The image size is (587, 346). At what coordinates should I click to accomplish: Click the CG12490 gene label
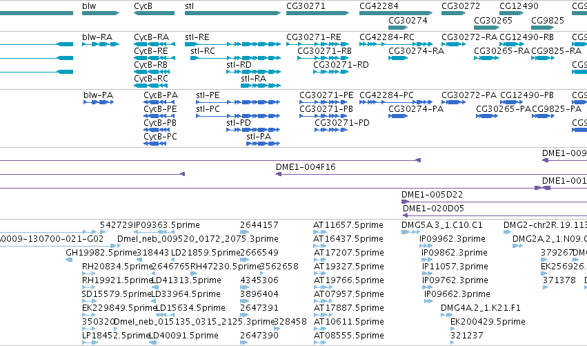(519, 6)
